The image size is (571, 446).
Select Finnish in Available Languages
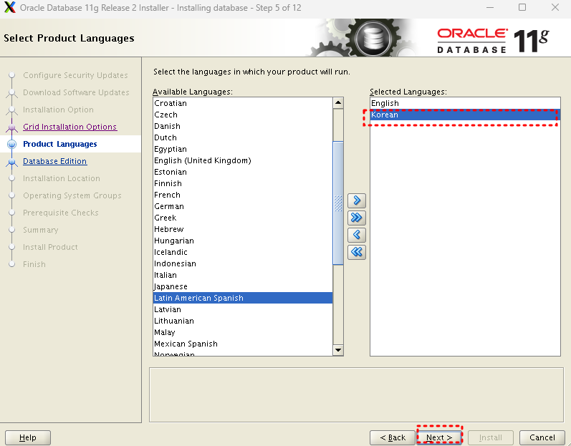pos(243,183)
